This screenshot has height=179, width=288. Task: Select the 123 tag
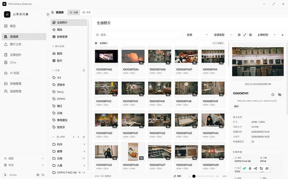pos(69,78)
